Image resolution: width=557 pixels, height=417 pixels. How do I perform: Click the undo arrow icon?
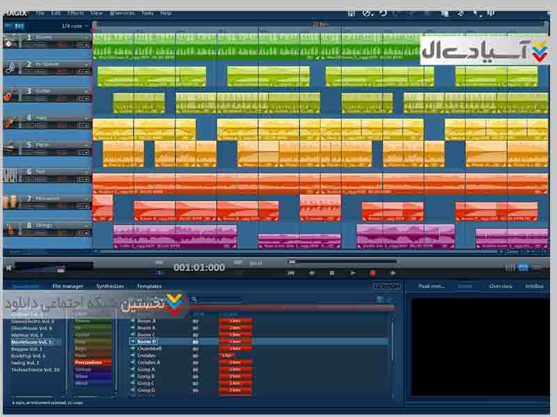click(382, 13)
